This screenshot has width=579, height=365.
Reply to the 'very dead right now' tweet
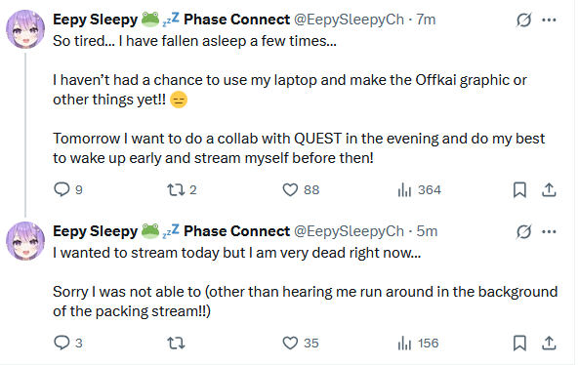pyautogui.click(x=68, y=343)
